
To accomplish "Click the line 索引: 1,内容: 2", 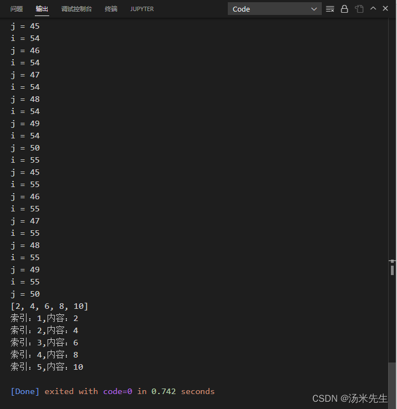I will pos(44,318).
